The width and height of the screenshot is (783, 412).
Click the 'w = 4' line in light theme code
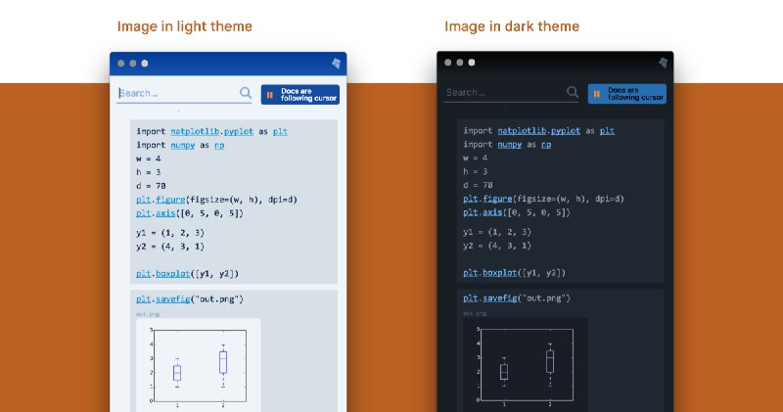149,159
